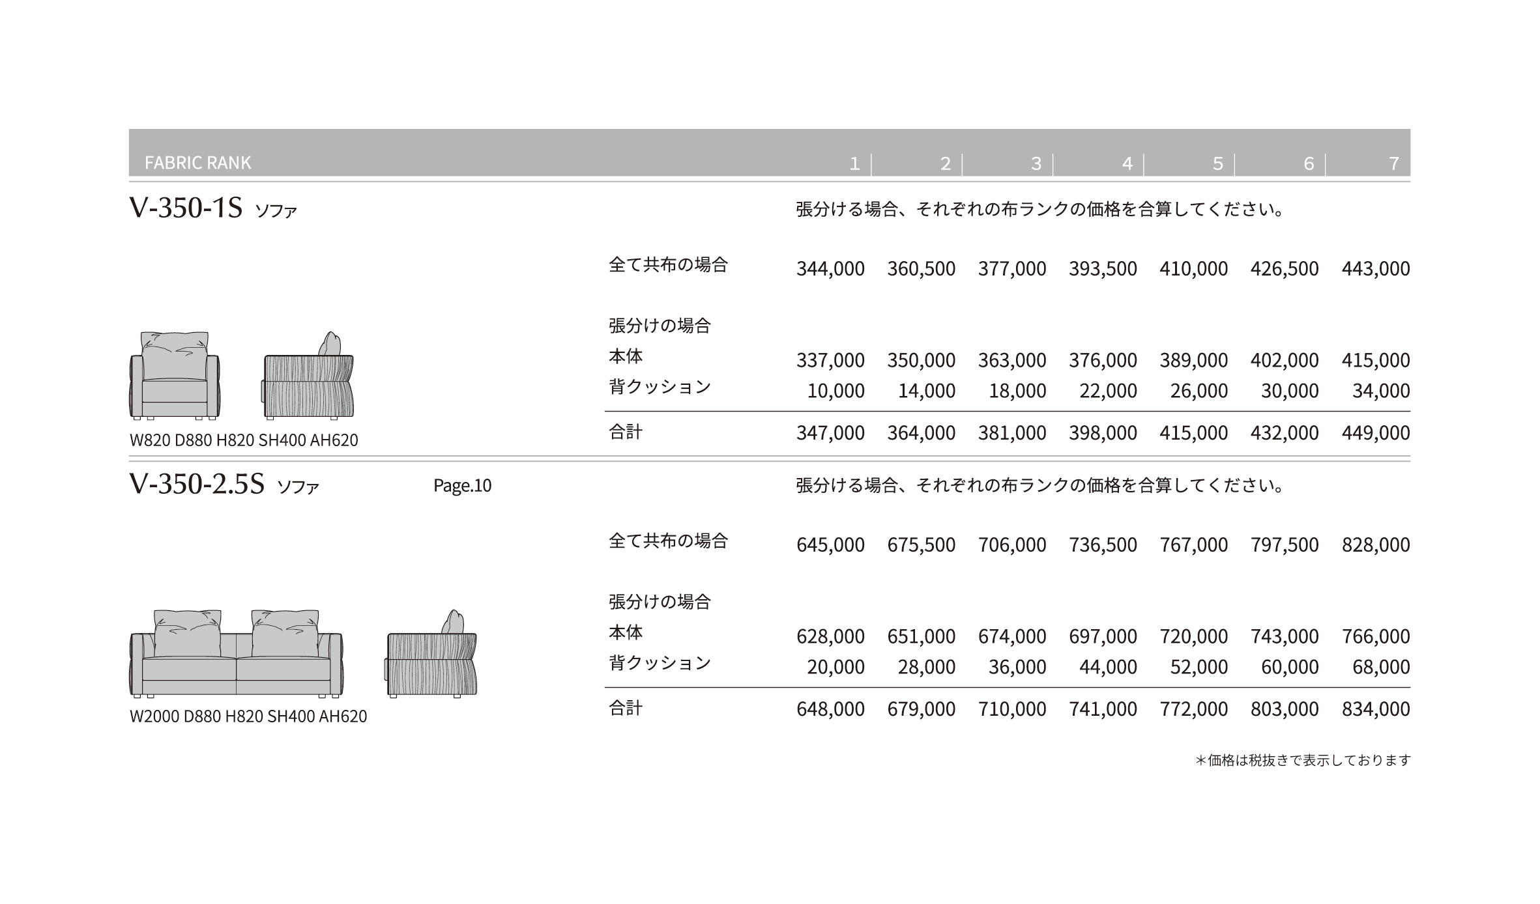Click 背クッション price 34,000
The height and width of the screenshot is (904, 1540).
[x=1382, y=391]
